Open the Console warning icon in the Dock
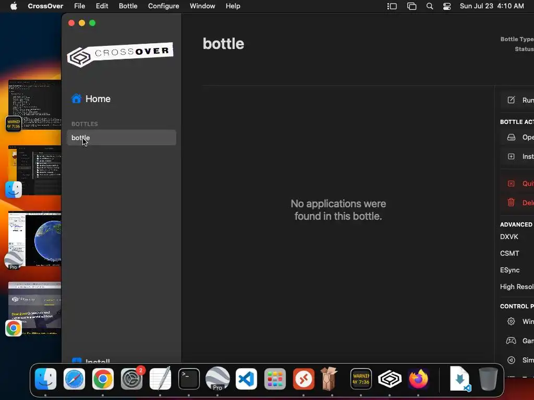This screenshot has width=534, height=400. [x=361, y=379]
